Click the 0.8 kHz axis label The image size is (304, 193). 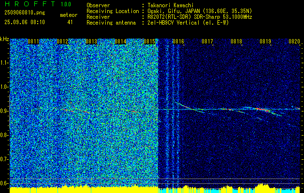pyautogui.click(x=4, y=135)
